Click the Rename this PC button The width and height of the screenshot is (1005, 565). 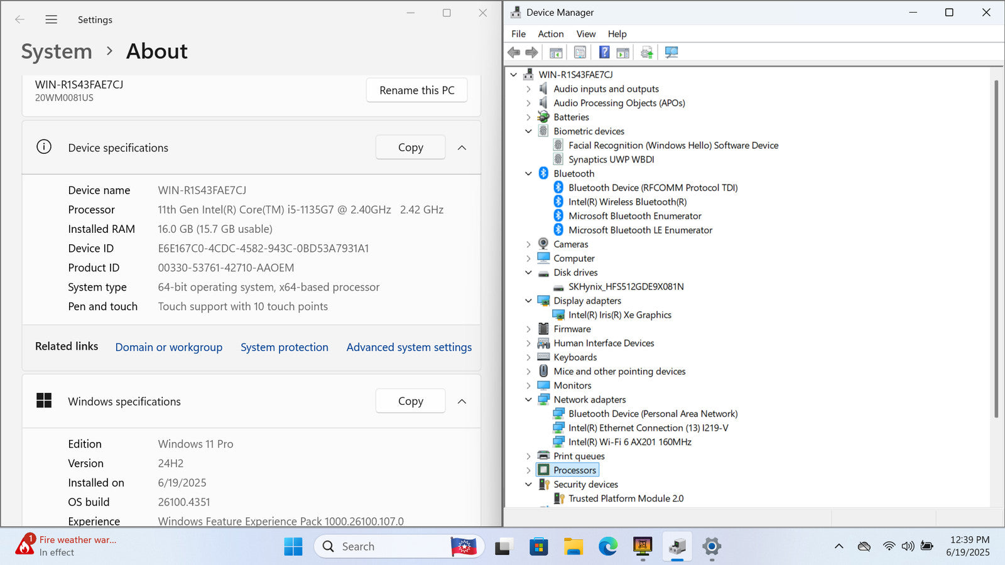416,90
